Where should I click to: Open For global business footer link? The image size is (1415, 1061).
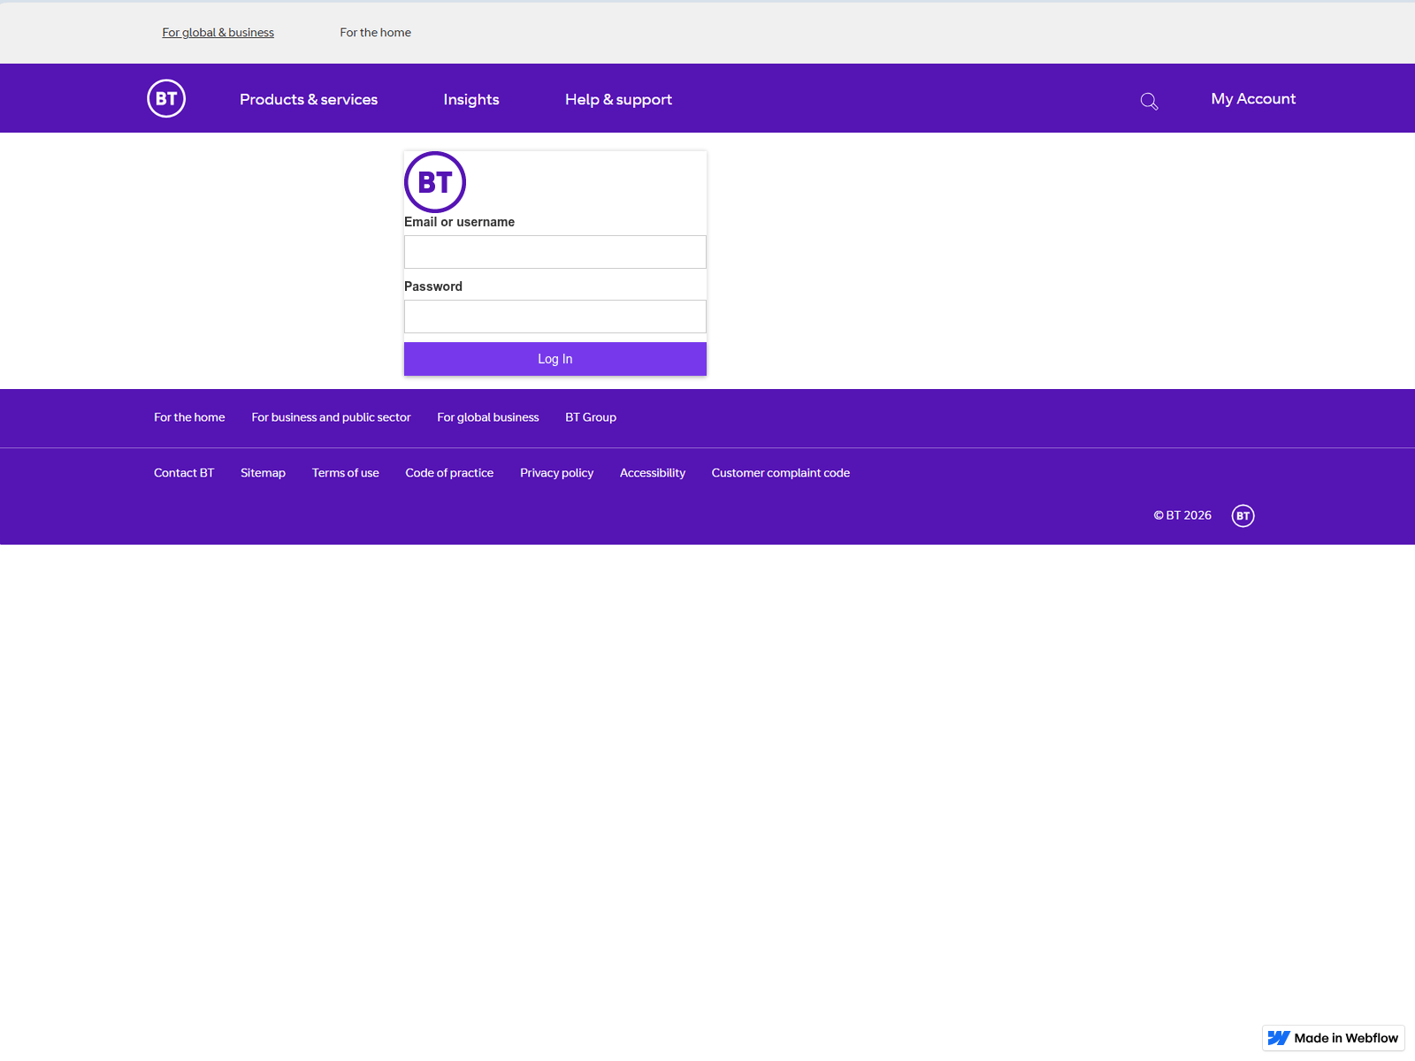487,417
